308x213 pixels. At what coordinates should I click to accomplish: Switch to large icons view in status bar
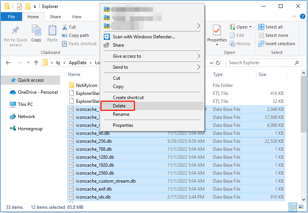(301, 207)
